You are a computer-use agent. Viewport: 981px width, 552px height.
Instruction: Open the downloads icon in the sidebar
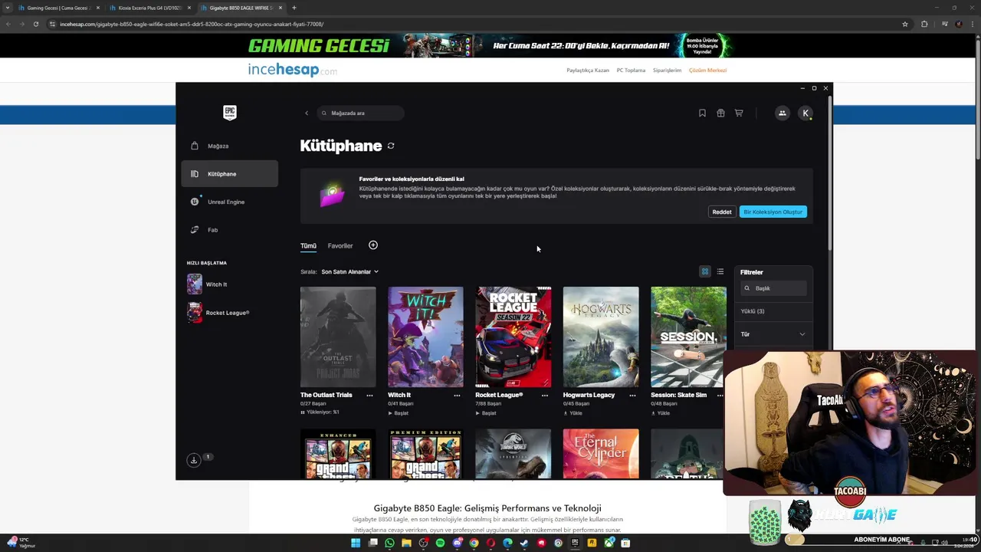(194, 460)
